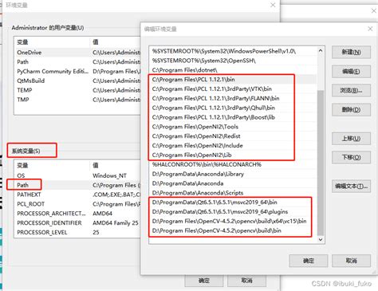Select the Anaconda\Scripts entry

[x=233, y=193]
